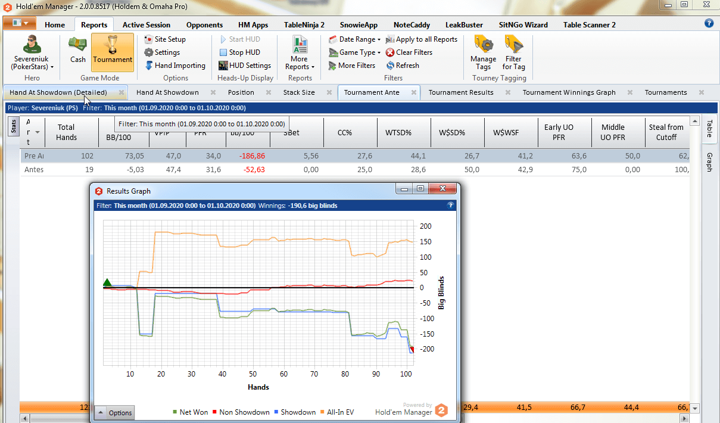Open the NoteCaddy ribbon tab
The width and height of the screenshot is (720, 423).
(412, 25)
